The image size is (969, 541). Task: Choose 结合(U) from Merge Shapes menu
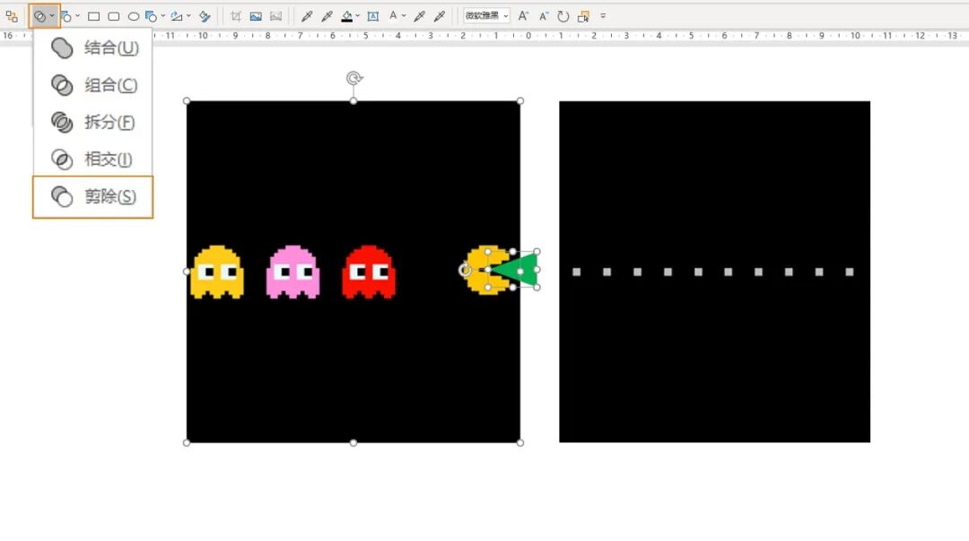point(93,48)
